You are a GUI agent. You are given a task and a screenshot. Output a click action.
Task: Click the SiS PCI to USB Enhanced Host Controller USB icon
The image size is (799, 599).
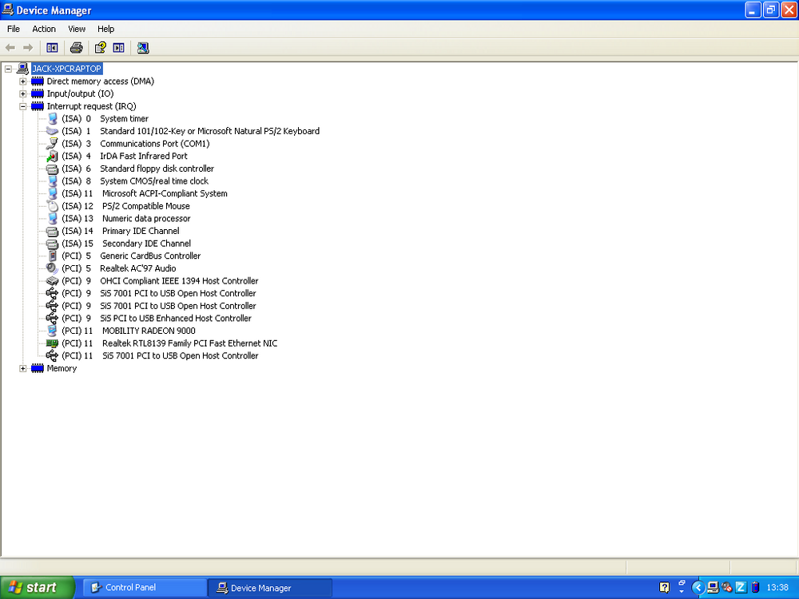pyautogui.click(x=53, y=319)
